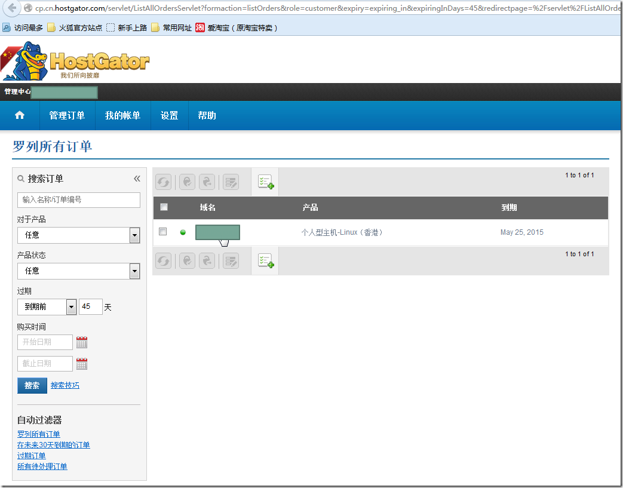Open 到期前 expiry dropdown
Screen dimensions: 623x488
(47, 307)
